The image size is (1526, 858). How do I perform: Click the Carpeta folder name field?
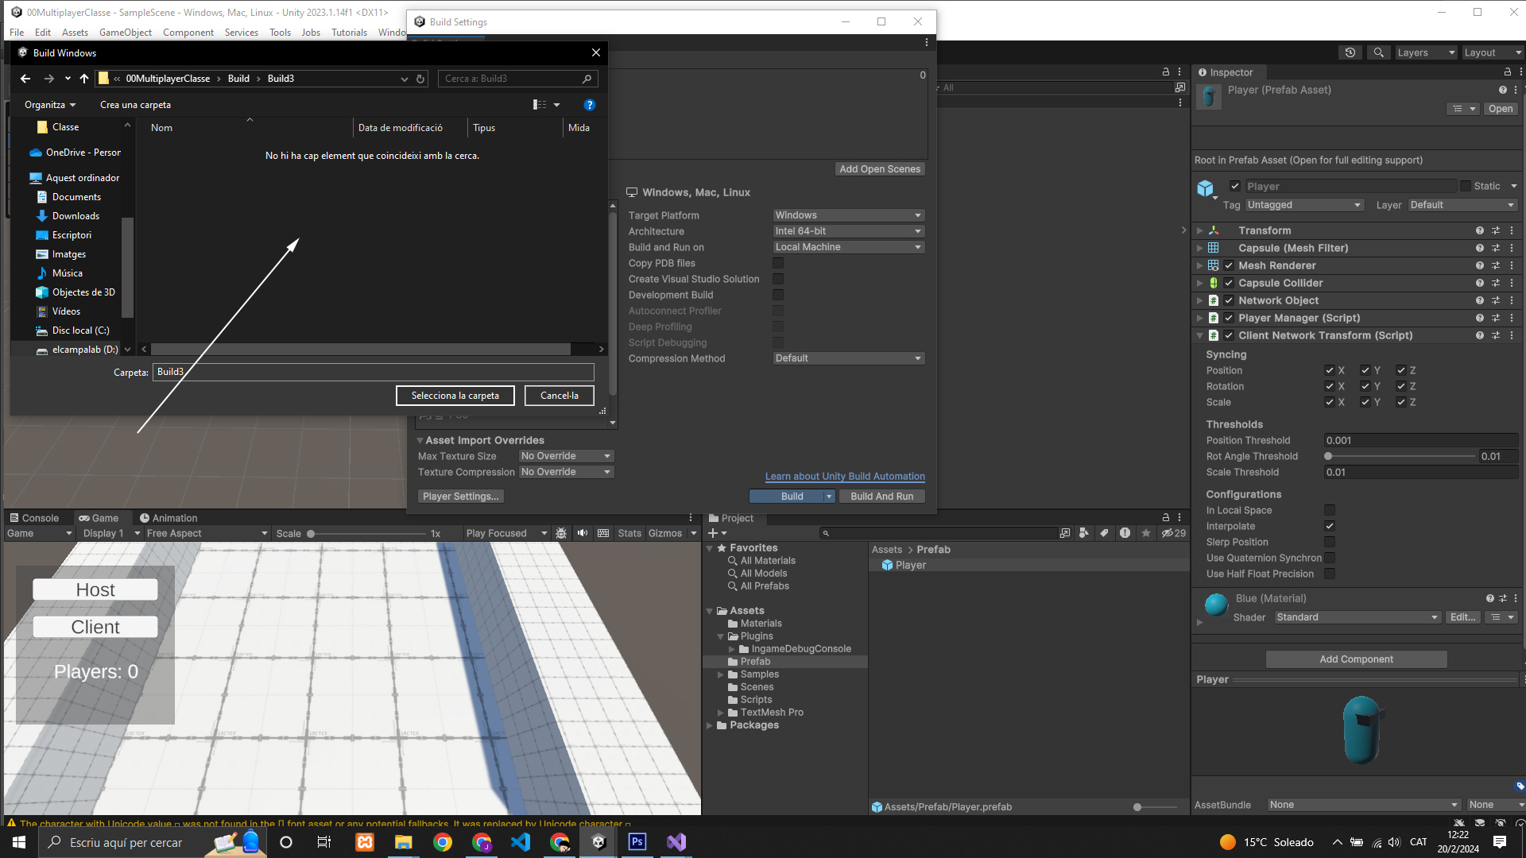(x=374, y=372)
